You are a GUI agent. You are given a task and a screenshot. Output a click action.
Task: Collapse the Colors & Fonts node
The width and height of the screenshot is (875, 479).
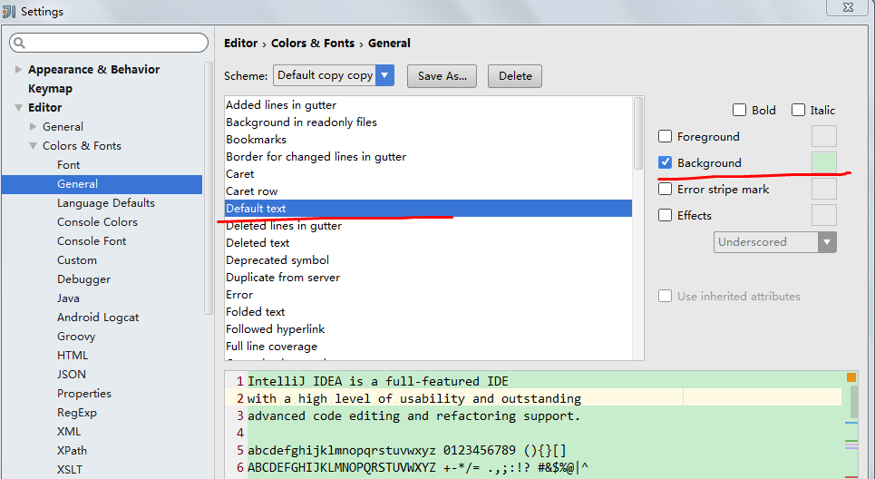[33, 146]
